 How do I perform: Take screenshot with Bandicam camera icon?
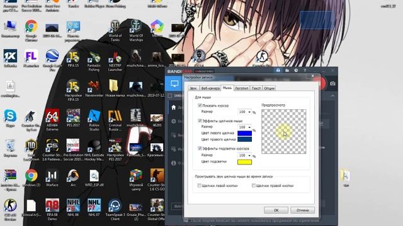click(x=332, y=83)
